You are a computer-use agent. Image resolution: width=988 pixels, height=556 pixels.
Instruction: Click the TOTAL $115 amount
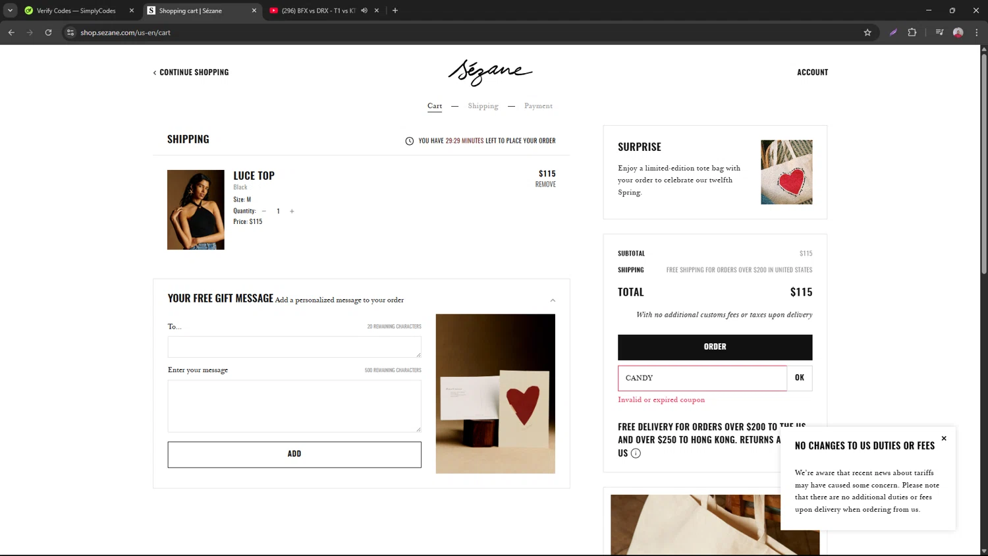pyautogui.click(x=801, y=292)
